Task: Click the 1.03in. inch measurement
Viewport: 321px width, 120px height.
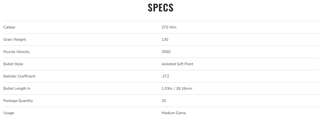Action: [167, 88]
